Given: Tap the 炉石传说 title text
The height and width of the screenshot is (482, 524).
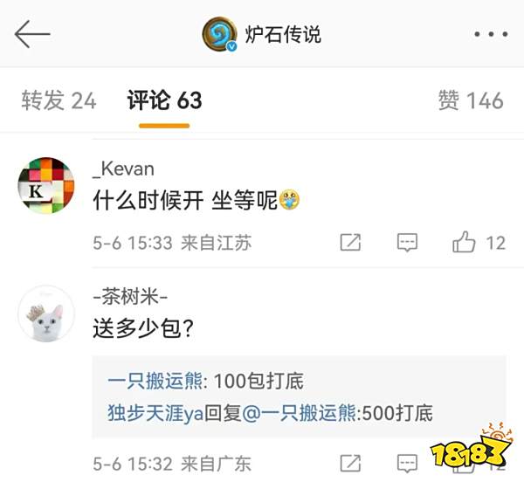Looking at the screenshot, I should tap(283, 34).
